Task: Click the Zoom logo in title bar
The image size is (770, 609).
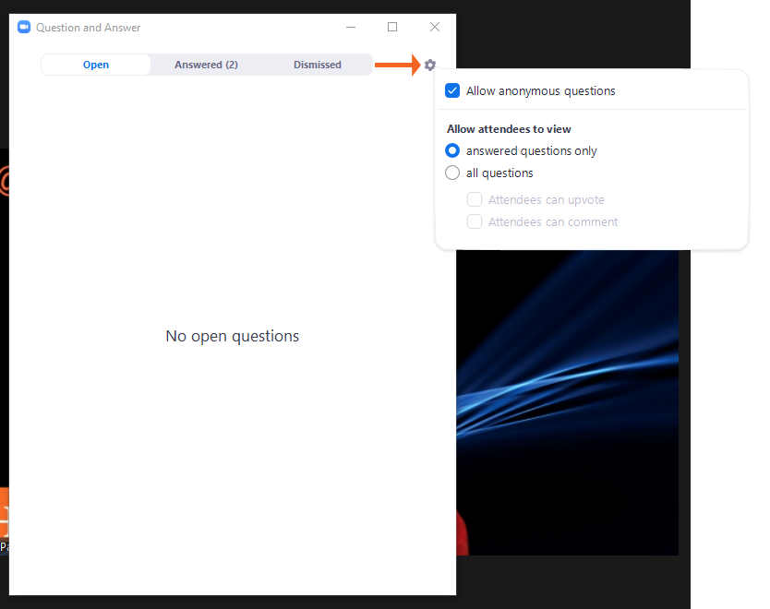Action: click(x=24, y=28)
